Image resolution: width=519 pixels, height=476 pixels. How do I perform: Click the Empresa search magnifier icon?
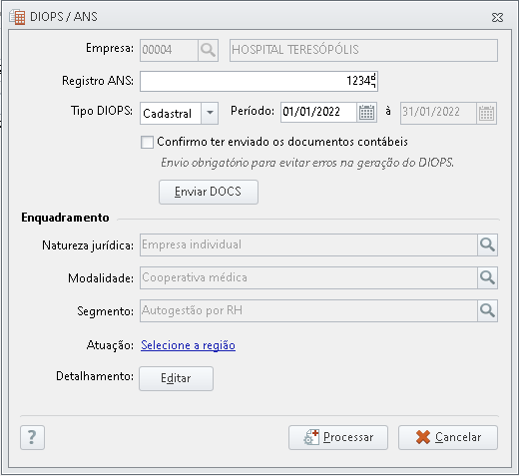click(208, 50)
